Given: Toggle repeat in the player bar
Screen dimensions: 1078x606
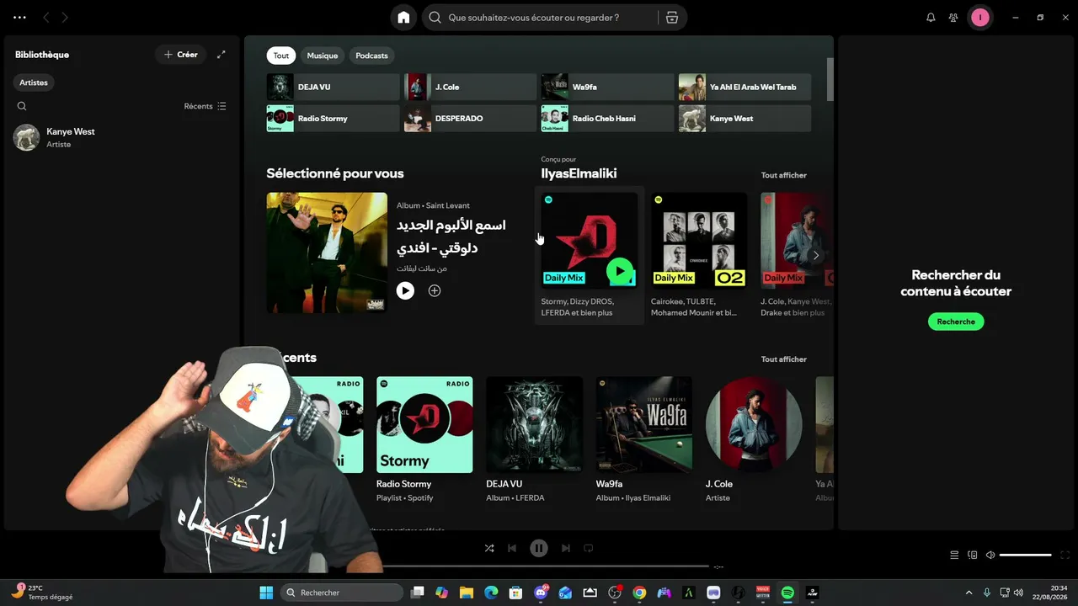Looking at the screenshot, I should [589, 549].
